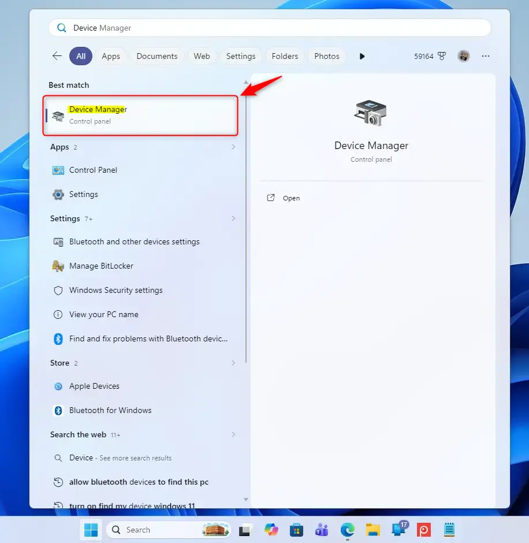Expand the Store results section
The height and width of the screenshot is (543, 529).
click(233, 363)
